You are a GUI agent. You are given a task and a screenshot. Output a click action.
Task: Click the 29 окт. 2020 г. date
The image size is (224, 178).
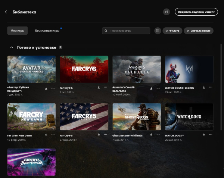coord(173,92)
